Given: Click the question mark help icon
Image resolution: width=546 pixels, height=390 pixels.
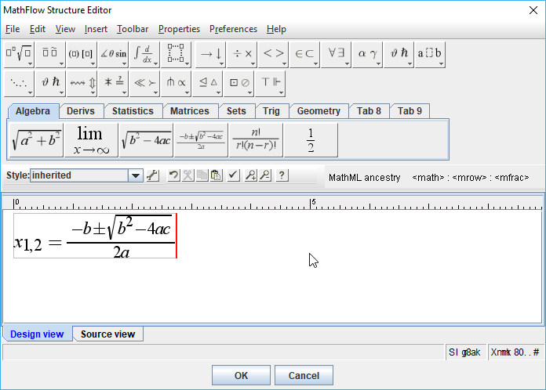Looking at the screenshot, I should point(282,175).
